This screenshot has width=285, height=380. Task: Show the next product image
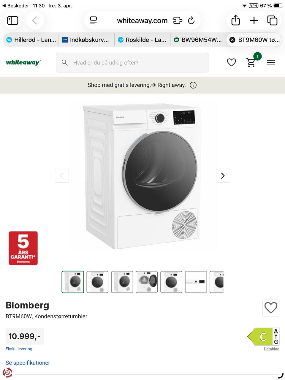[x=223, y=176]
